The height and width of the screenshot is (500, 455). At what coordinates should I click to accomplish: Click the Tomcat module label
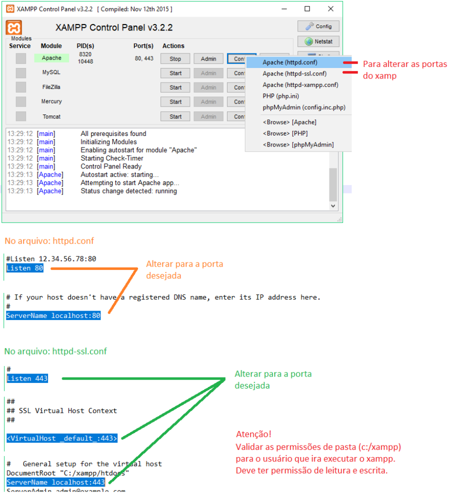[52, 117]
